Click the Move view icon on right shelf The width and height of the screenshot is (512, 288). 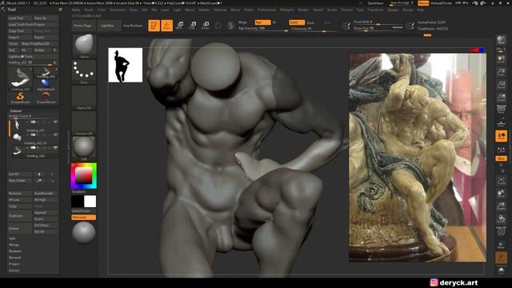(501, 194)
